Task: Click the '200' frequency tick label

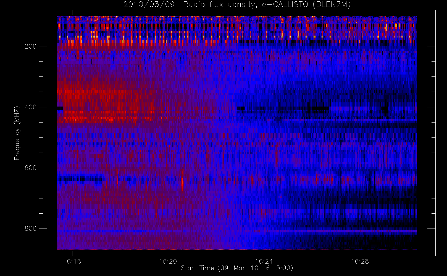Action: [31, 46]
